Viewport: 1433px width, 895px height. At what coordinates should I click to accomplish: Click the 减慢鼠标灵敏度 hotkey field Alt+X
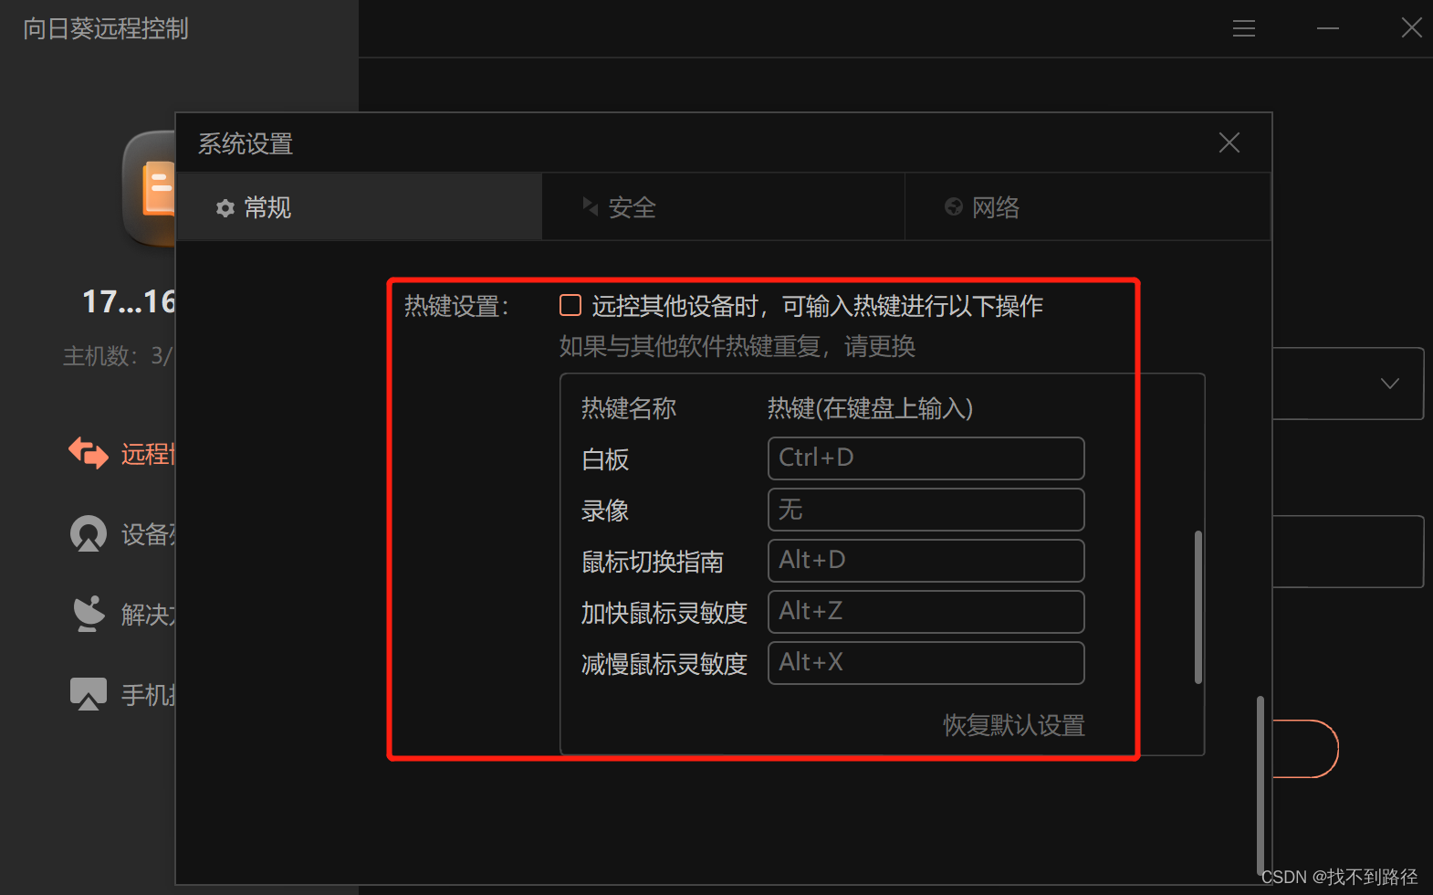926,663
